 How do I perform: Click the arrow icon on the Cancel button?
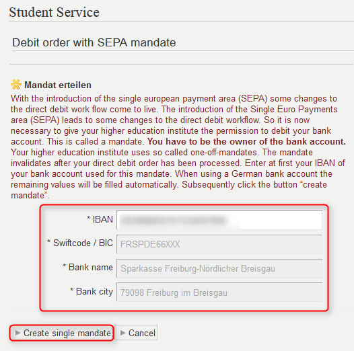122,333
